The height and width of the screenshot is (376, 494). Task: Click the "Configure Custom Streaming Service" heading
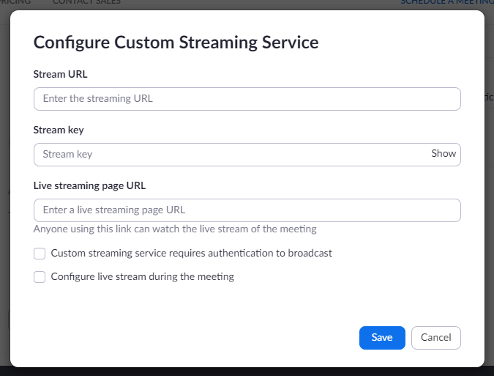tap(176, 43)
